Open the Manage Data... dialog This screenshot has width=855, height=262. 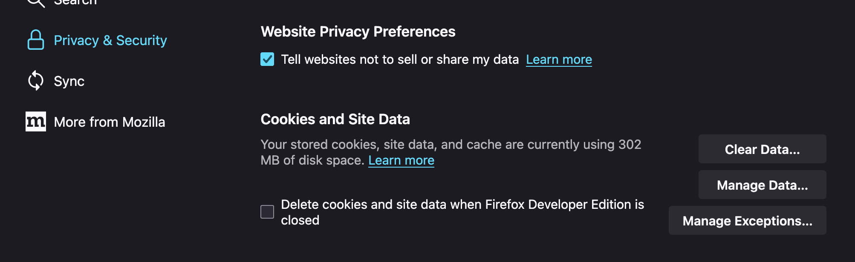[762, 185]
